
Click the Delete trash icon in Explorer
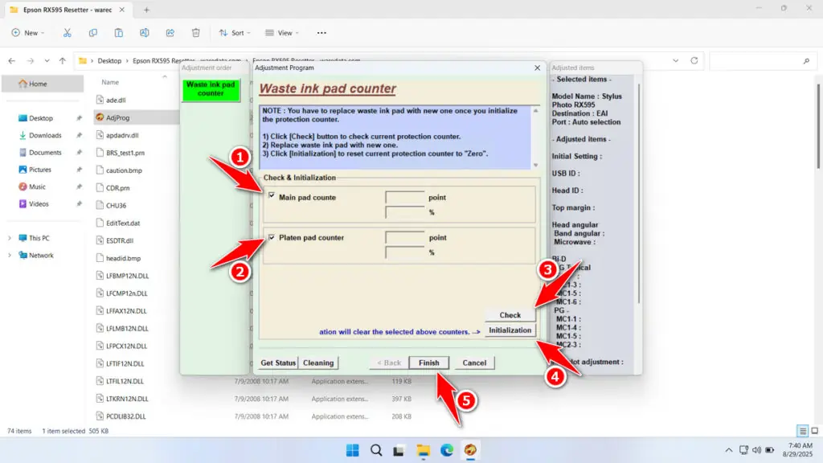coord(196,32)
